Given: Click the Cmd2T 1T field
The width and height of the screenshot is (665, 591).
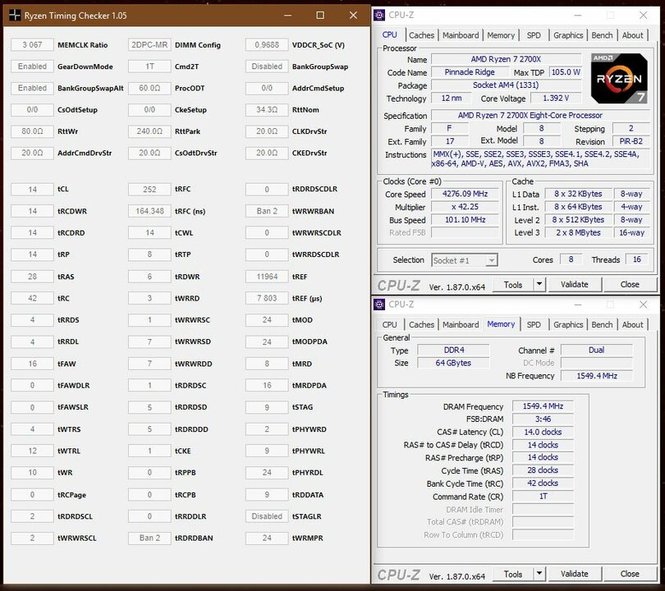Looking at the screenshot, I should click(149, 66).
